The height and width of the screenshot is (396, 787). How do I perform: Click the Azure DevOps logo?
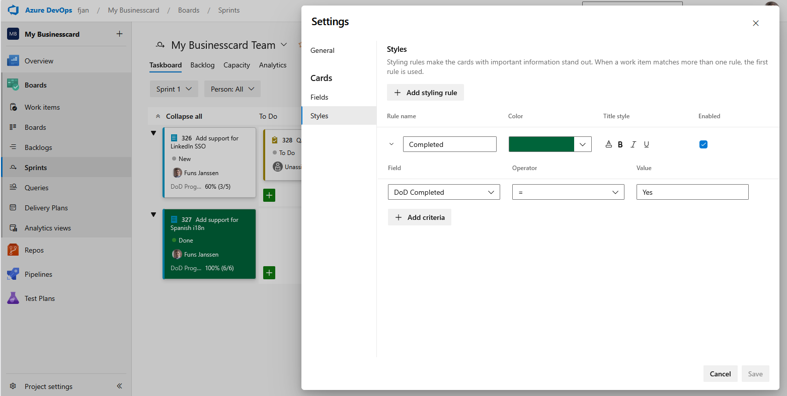coord(13,10)
